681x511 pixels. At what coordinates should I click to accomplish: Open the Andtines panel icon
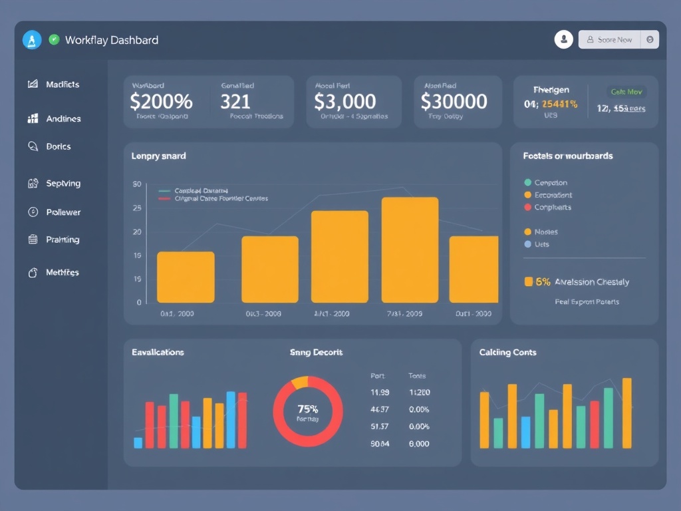[34, 118]
